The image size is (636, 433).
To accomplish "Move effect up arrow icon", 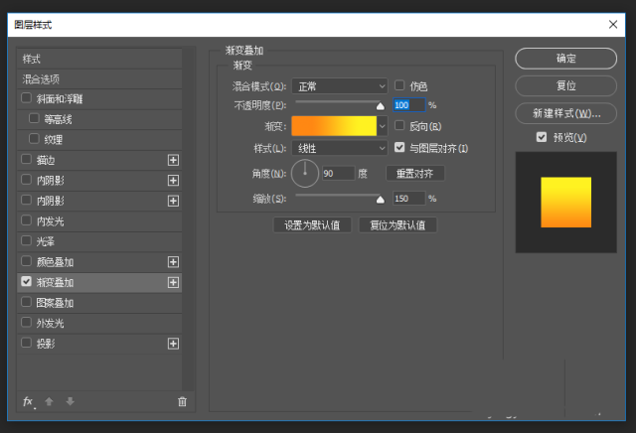I will 49,401.
